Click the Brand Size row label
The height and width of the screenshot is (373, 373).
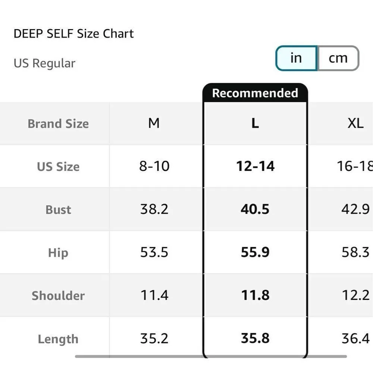[x=58, y=123]
